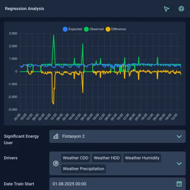
Task: Select the Weather Humidity driver tag
Action: [142, 158]
